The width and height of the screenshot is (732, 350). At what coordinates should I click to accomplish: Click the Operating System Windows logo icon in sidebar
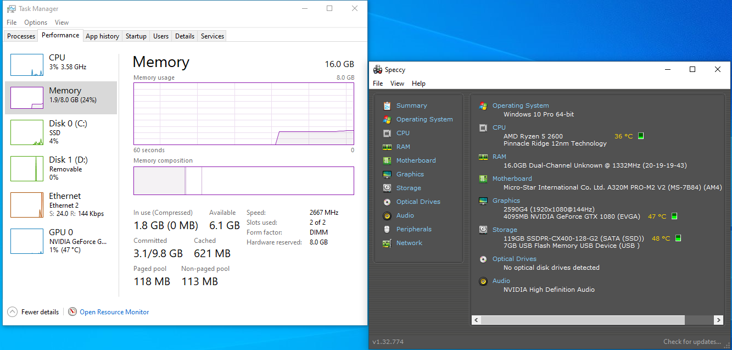click(387, 119)
